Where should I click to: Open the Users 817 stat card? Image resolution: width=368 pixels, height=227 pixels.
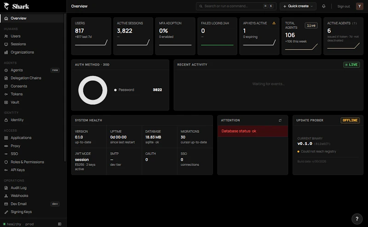click(x=91, y=36)
